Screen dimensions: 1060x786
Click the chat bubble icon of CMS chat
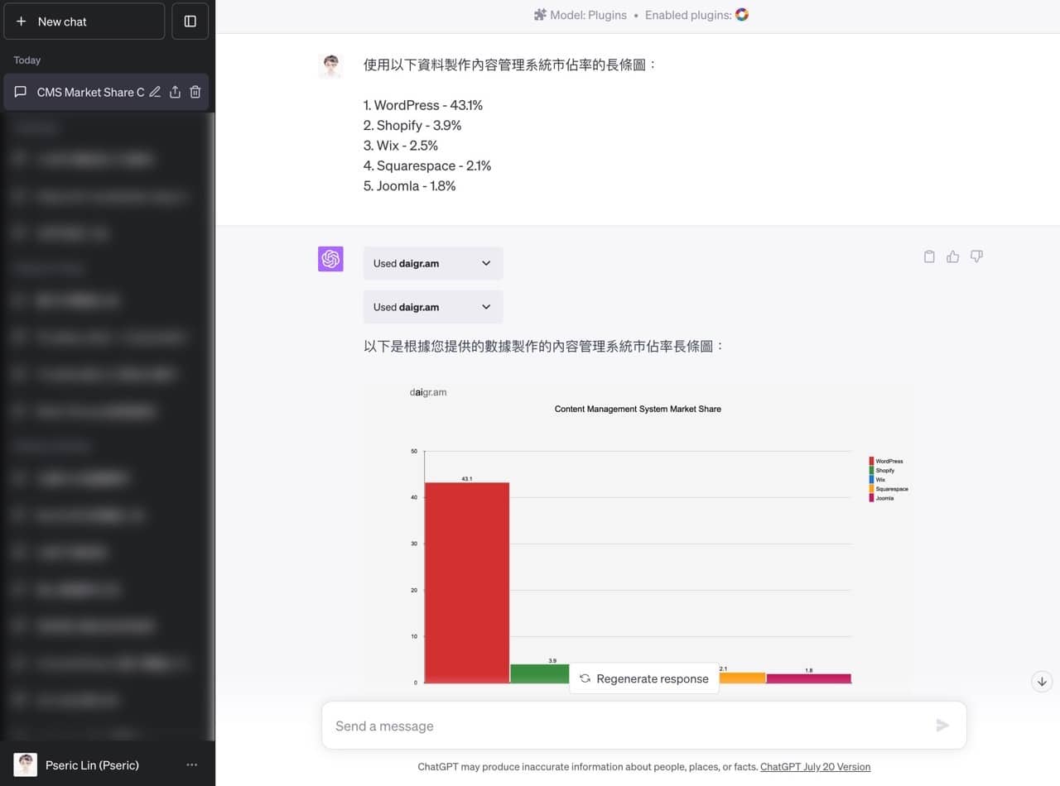[x=21, y=92]
